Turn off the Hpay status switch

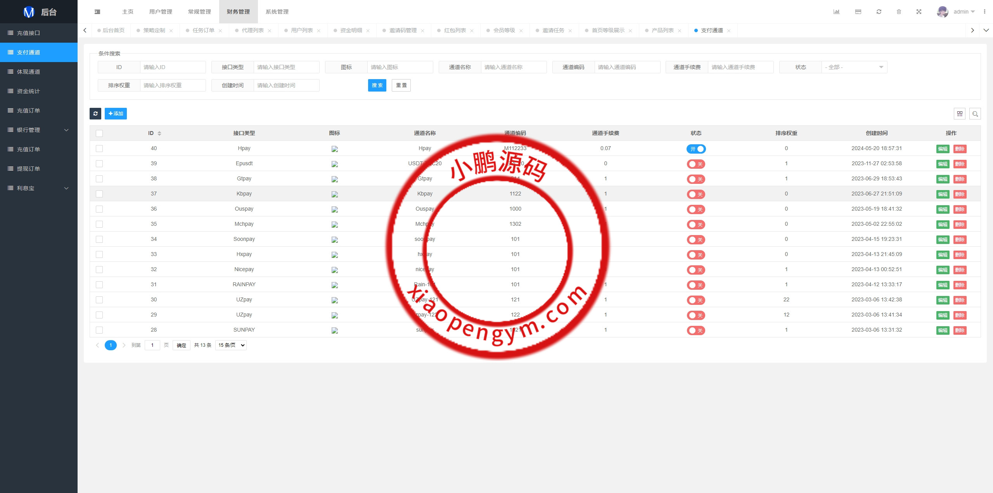coord(696,149)
